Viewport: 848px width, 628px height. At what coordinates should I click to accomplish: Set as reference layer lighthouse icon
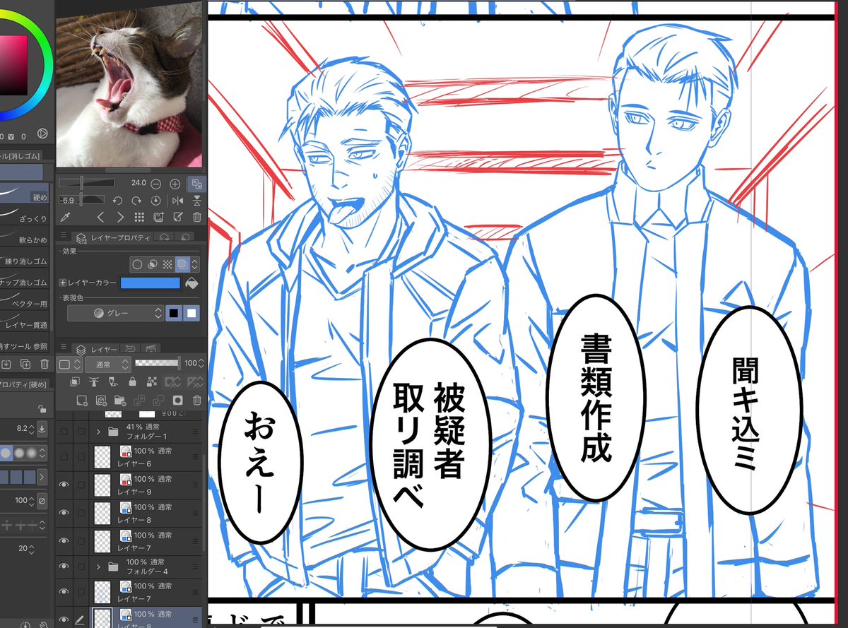[x=93, y=382]
